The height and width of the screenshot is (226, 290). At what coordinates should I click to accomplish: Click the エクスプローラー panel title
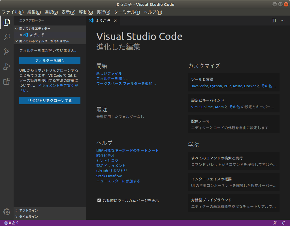click(32, 20)
